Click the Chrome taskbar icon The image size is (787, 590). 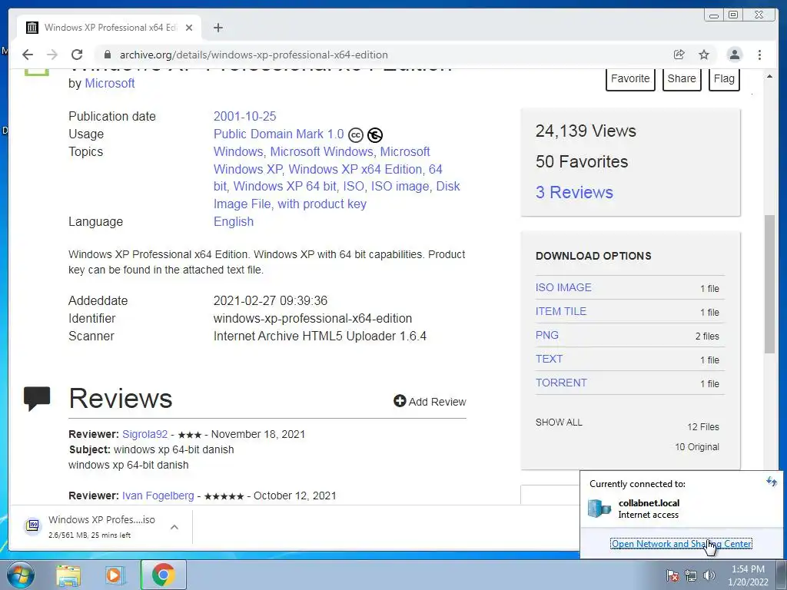(x=164, y=575)
